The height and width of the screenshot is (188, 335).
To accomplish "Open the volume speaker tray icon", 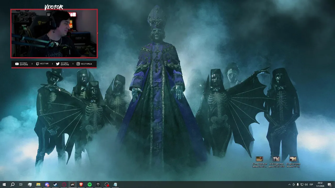I will pyautogui.click(x=306, y=185).
